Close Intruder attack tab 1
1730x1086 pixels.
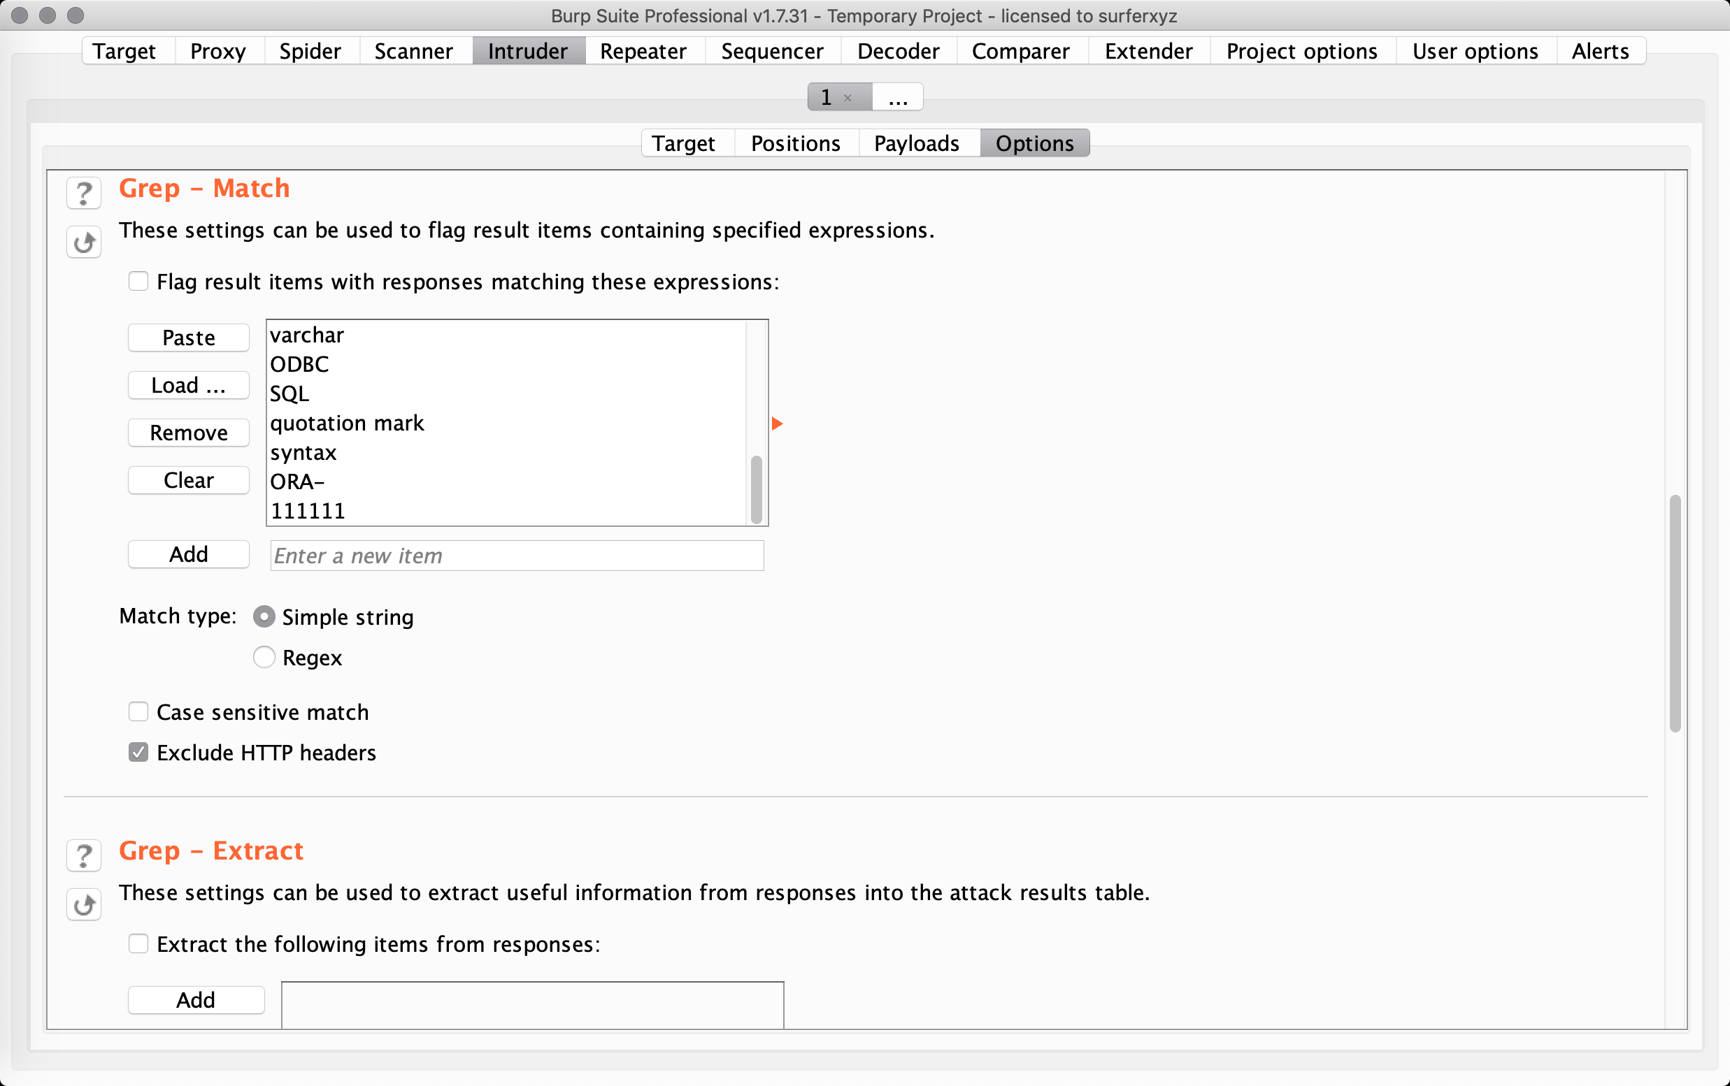[848, 98]
